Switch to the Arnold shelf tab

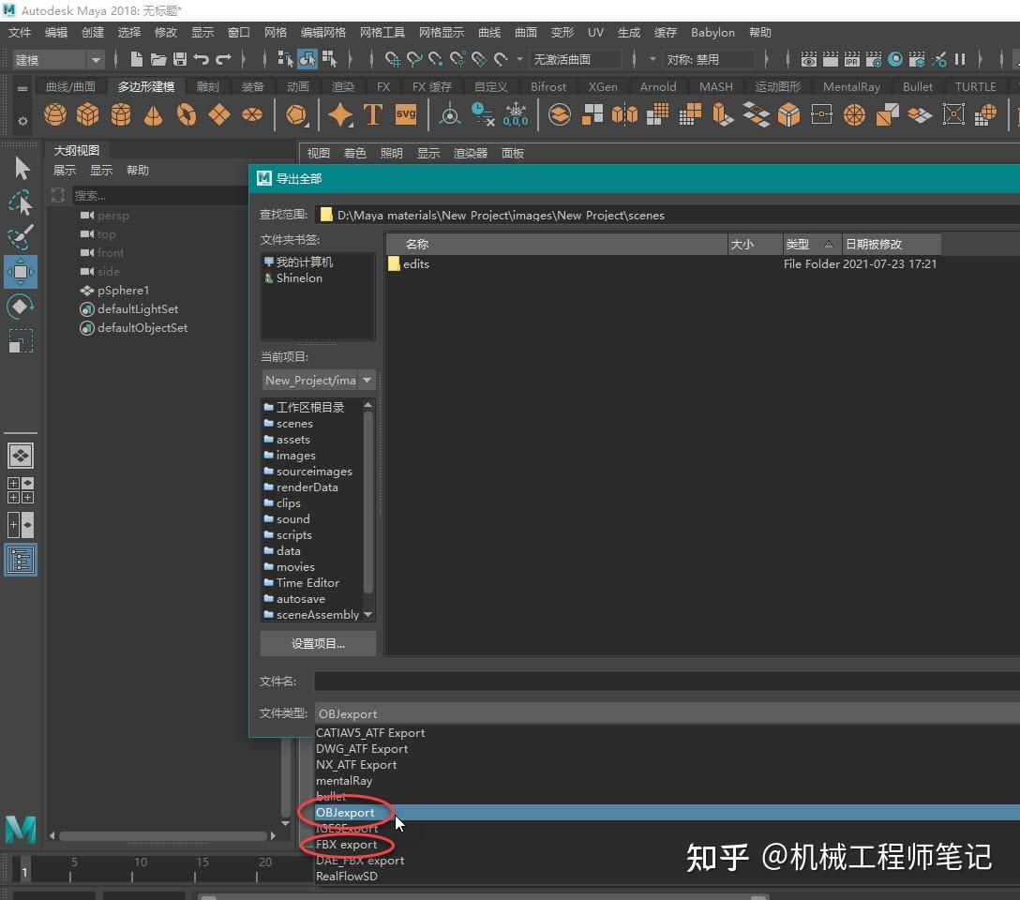tap(658, 86)
